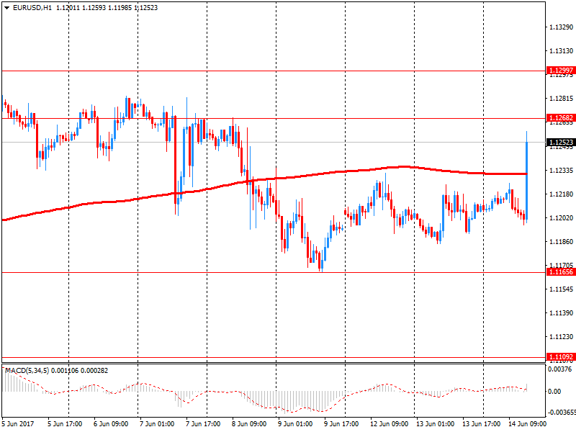The width and height of the screenshot is (576, 432).
Task: Click the MACD 0.00 scale value
Action: coord(554,392)
